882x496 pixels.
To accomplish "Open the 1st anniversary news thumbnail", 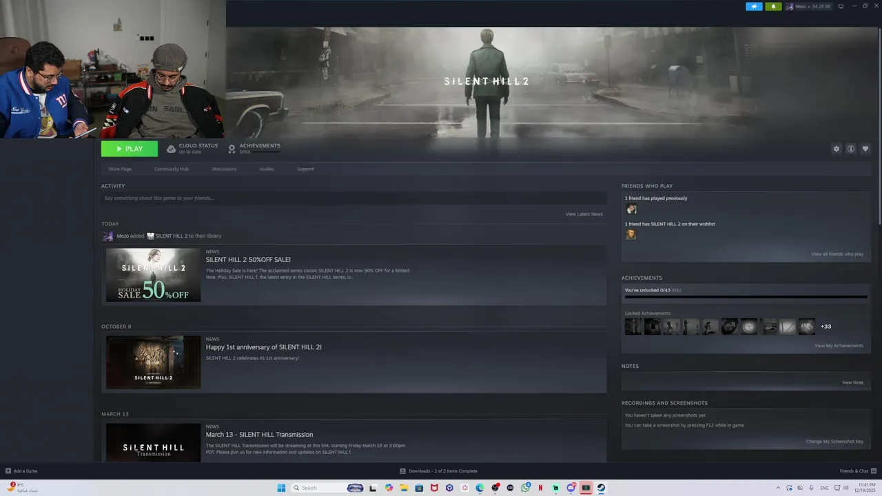I will tap(153, 362).
